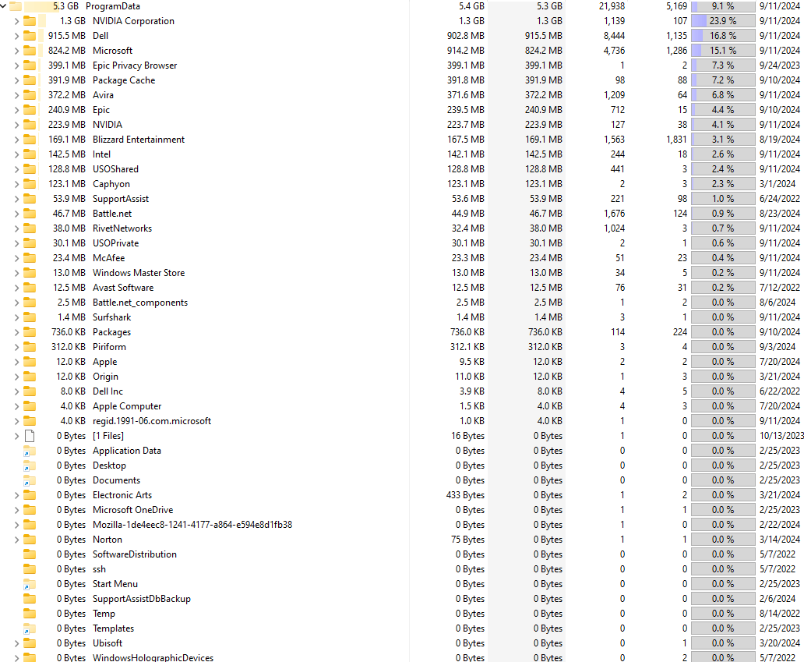Expand the Microsoft 824.2 MB folder
Screen dimensions: 804x662
[x=16, y=51]
